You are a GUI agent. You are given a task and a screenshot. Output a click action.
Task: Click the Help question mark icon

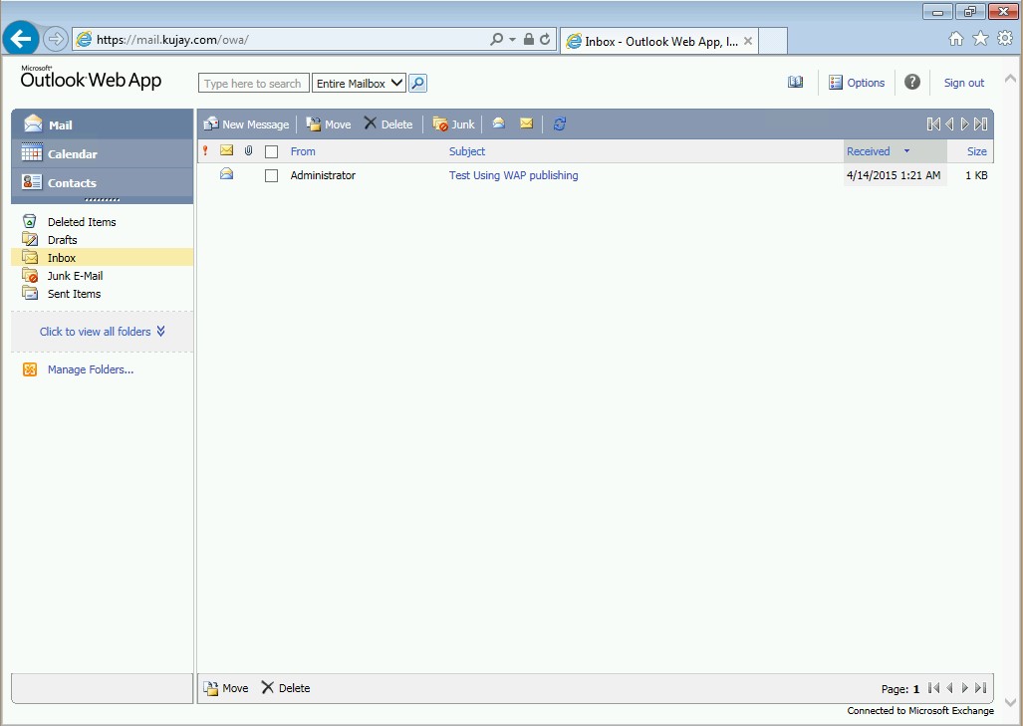912,83
